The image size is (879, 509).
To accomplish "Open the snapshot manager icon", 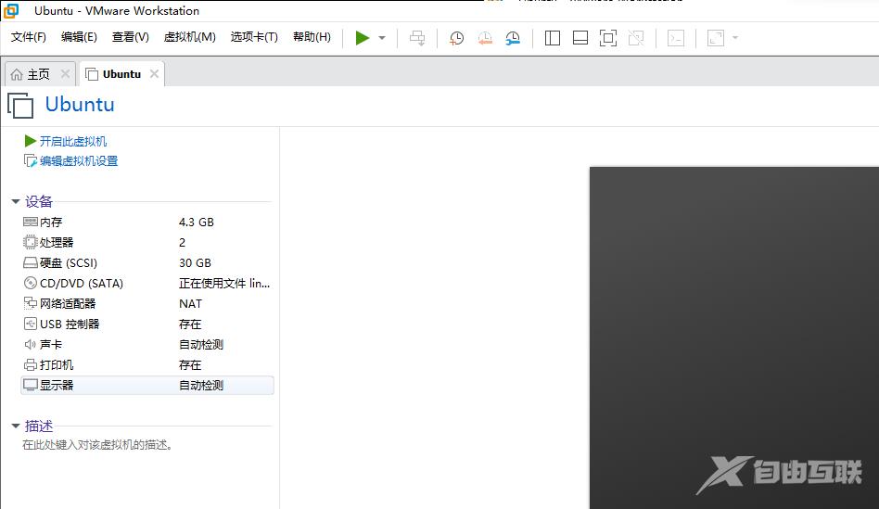I will (x=513, y=38).
